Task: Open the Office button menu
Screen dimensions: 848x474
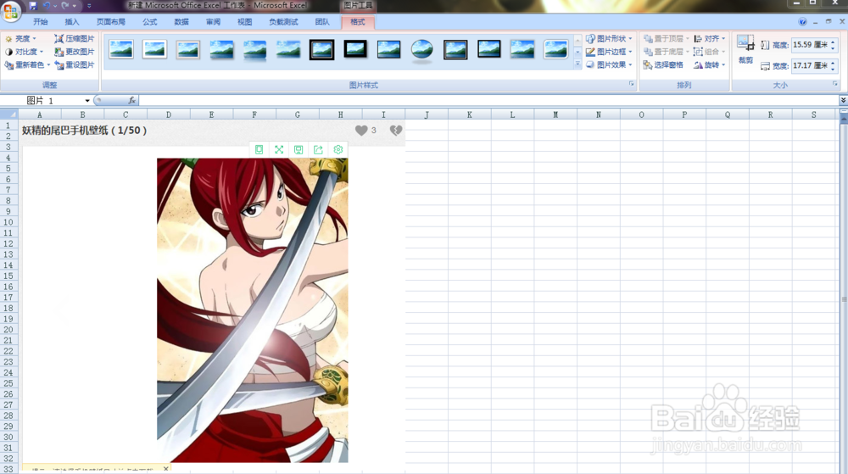Action: [11, 11]
